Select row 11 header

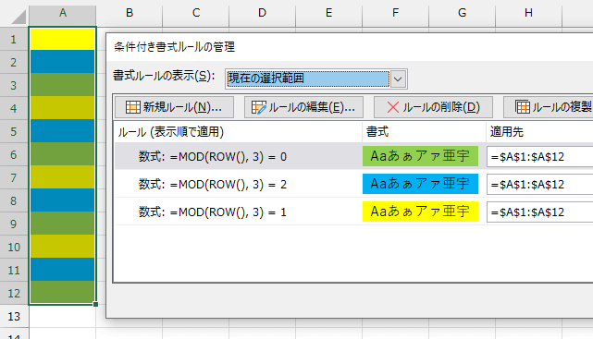click(x=14, y=270)
